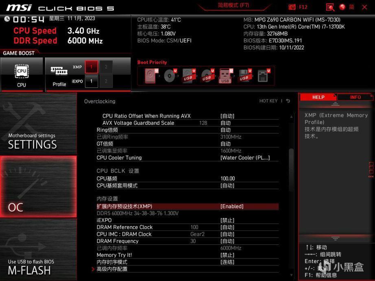The width and height of the screenshot is (375, 281).
Task: Select the optical disc boot device icon
Action: pyautogui.click(x=170, y=76)
